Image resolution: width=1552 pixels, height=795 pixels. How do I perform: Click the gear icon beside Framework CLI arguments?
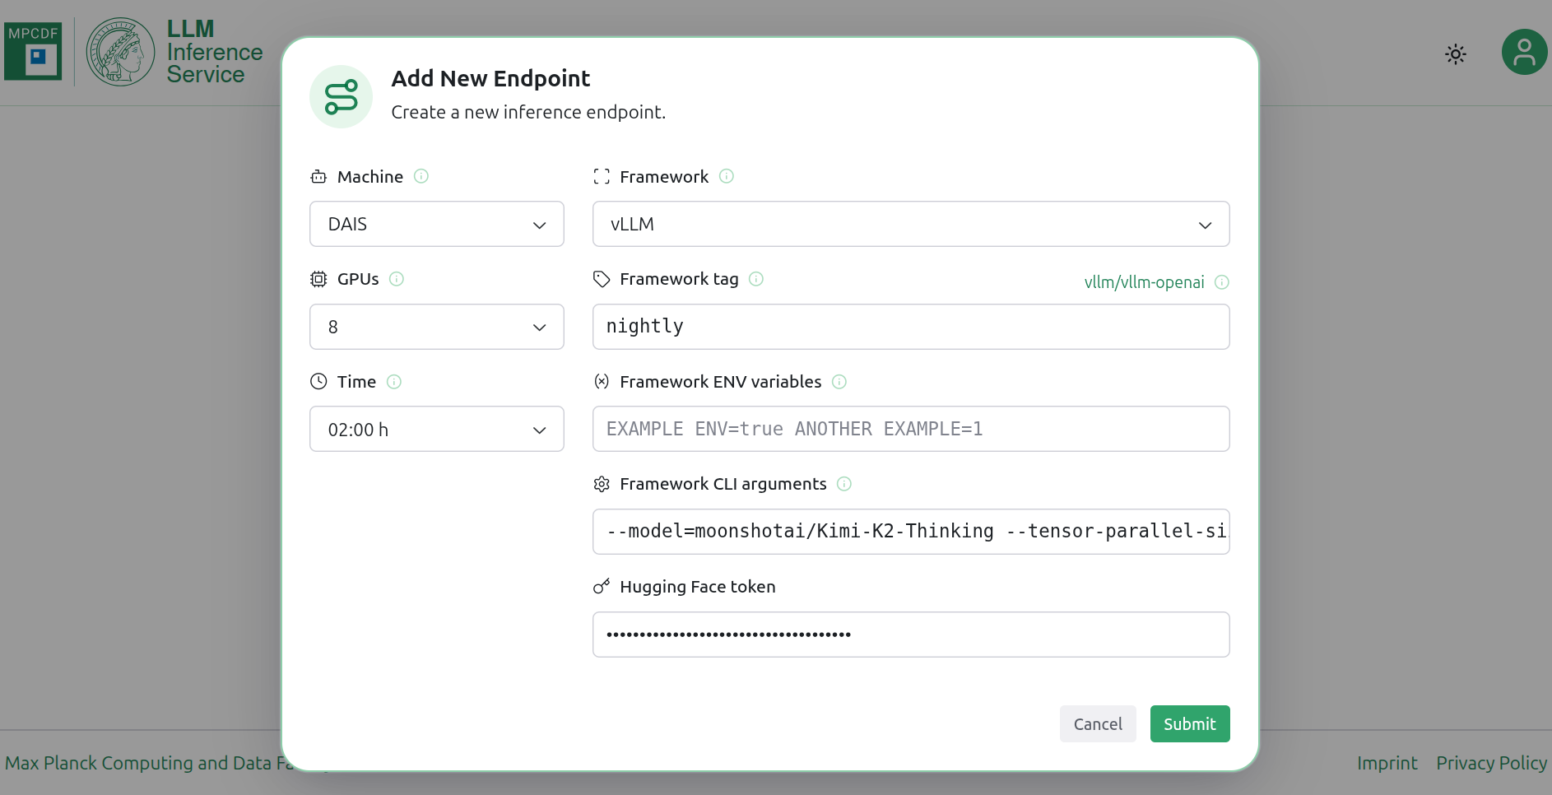602,484
